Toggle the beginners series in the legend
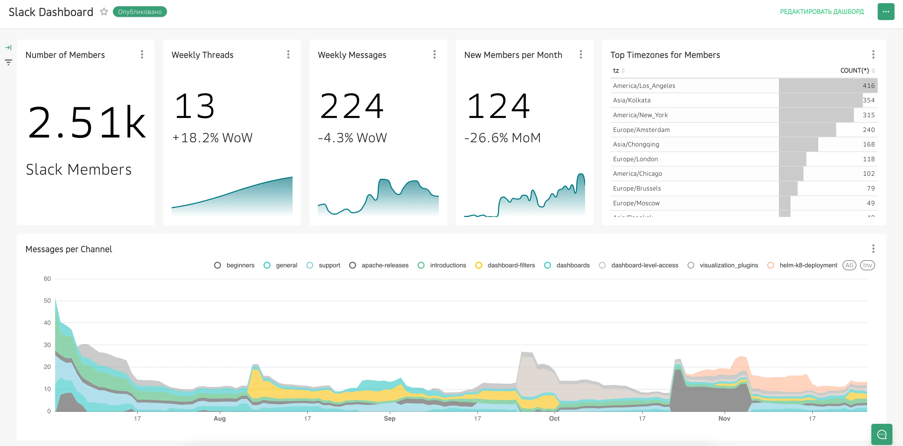Viewport: 903px width, 446px height. tap(234, 265)
